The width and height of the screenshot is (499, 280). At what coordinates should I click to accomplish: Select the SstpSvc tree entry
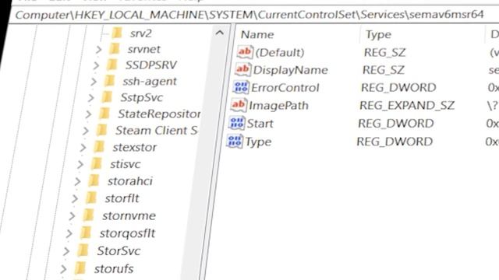click(142, 97)
